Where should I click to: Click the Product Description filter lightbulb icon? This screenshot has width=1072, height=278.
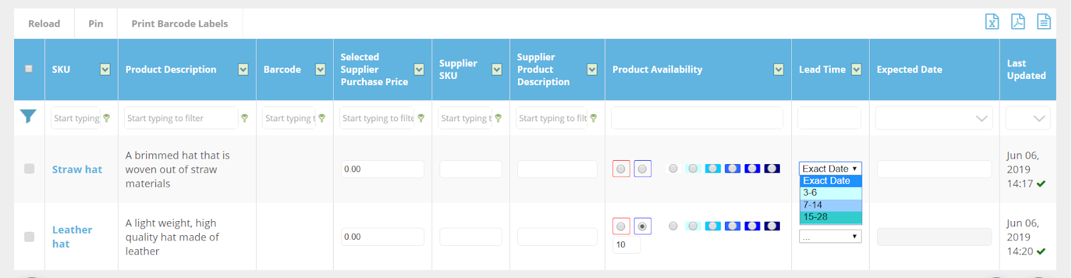pos(245,119)
